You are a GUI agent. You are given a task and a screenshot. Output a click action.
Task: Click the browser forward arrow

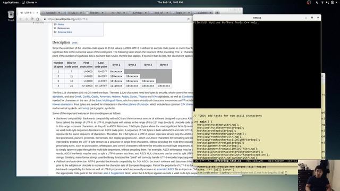click(27, 19)
